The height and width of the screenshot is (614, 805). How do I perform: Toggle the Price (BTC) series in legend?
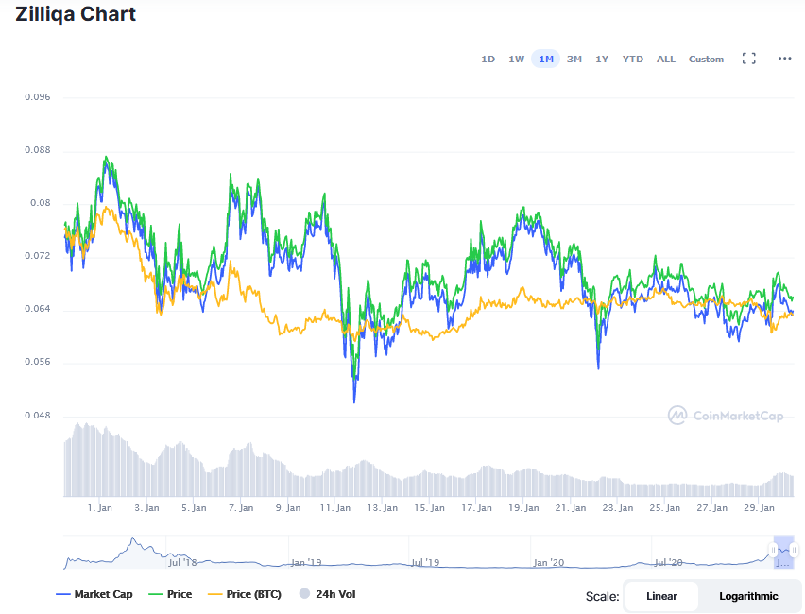tap(245, 594)
